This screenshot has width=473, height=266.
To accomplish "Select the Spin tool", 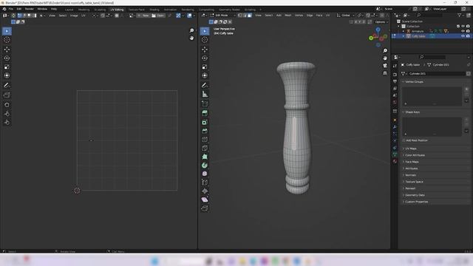I will point(205,166).
